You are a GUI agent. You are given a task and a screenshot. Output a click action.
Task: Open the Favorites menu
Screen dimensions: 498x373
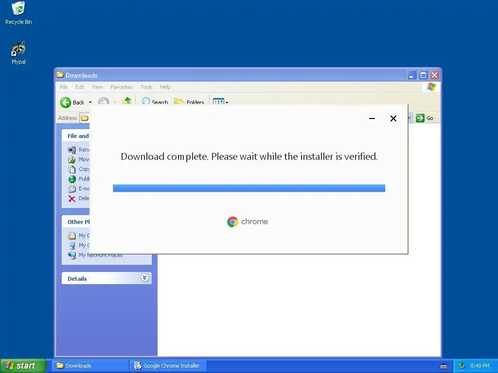(121, 87)
